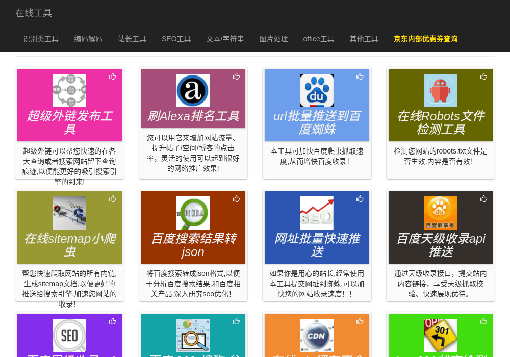Image resolution: width=510 pixels, height=357 pixels.
Task: Open the 超级外链发布工具 card icon
Action: pos(69,90)
